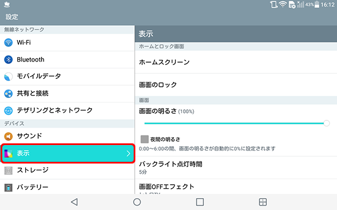Tap the Wi-Fi icon in the settings list
Viewport: 337px width, 210px height.
click(x=8, y=43)
